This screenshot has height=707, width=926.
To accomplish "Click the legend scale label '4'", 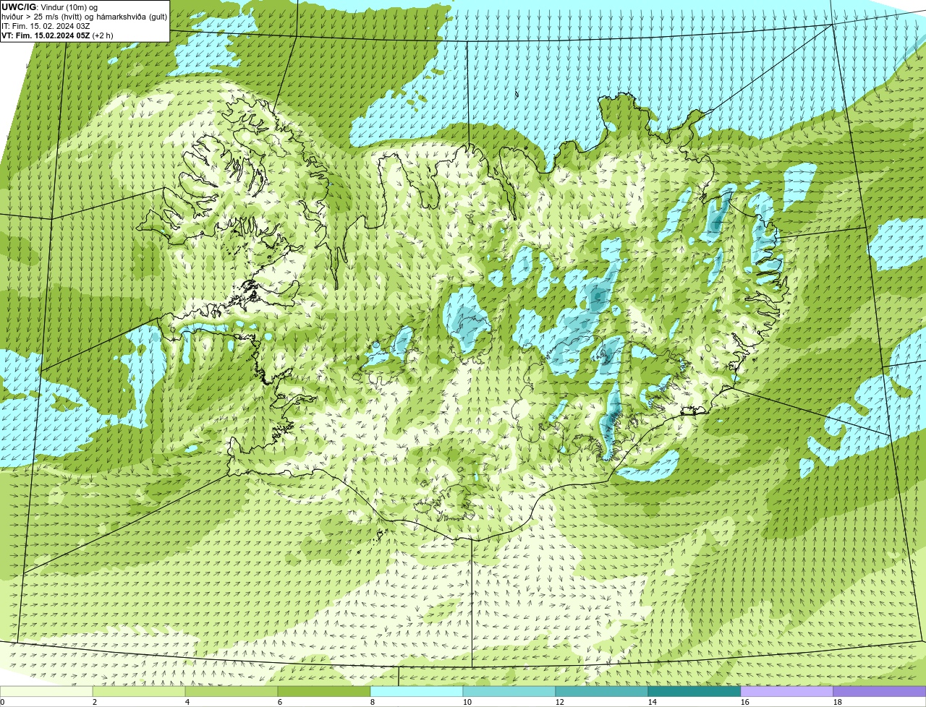I will tap(187, 702).
